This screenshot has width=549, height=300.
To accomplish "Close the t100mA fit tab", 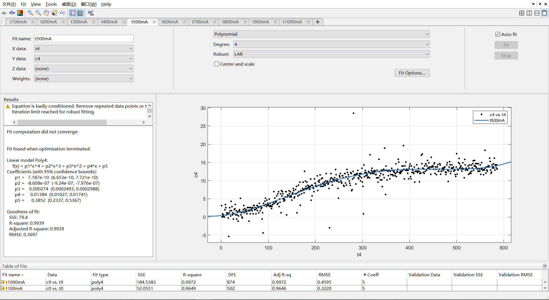I will pyautogui.click(x=33, y=22).
